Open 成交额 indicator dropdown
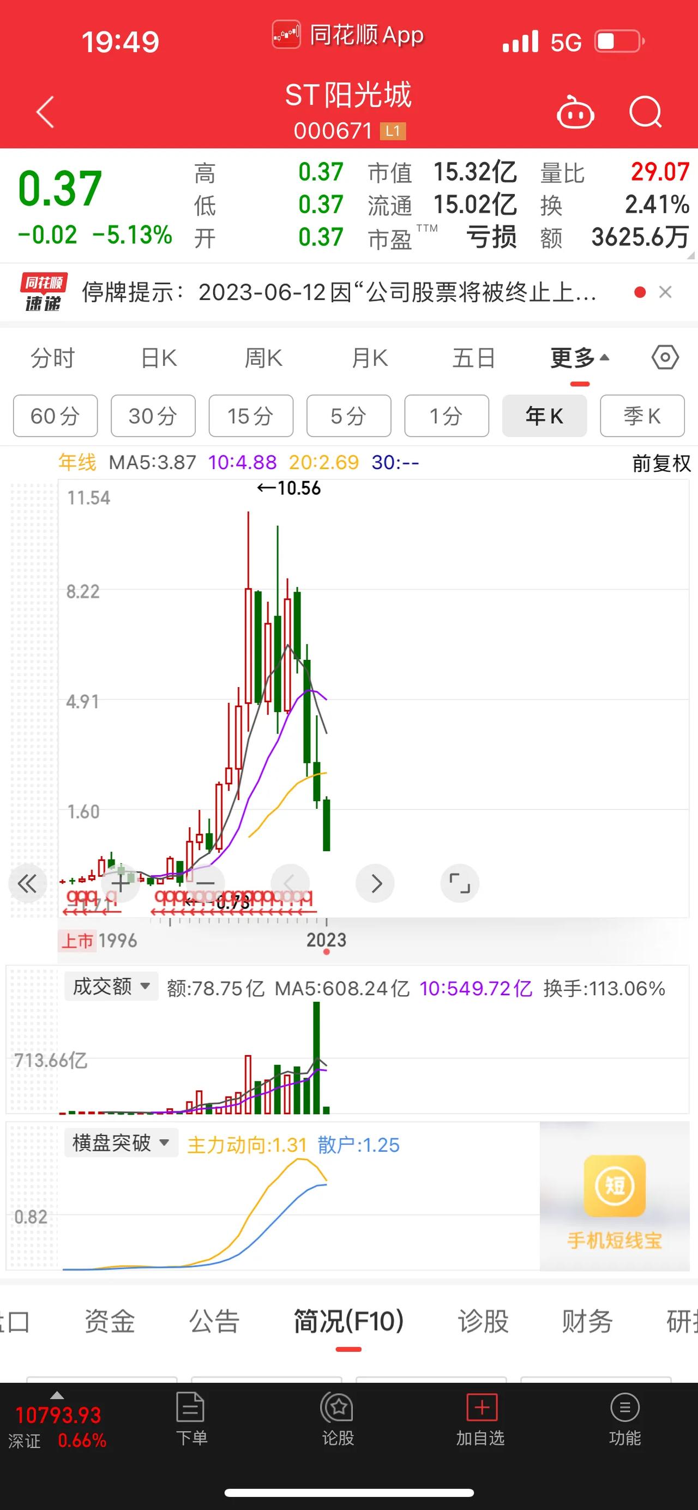 (111, 986)
